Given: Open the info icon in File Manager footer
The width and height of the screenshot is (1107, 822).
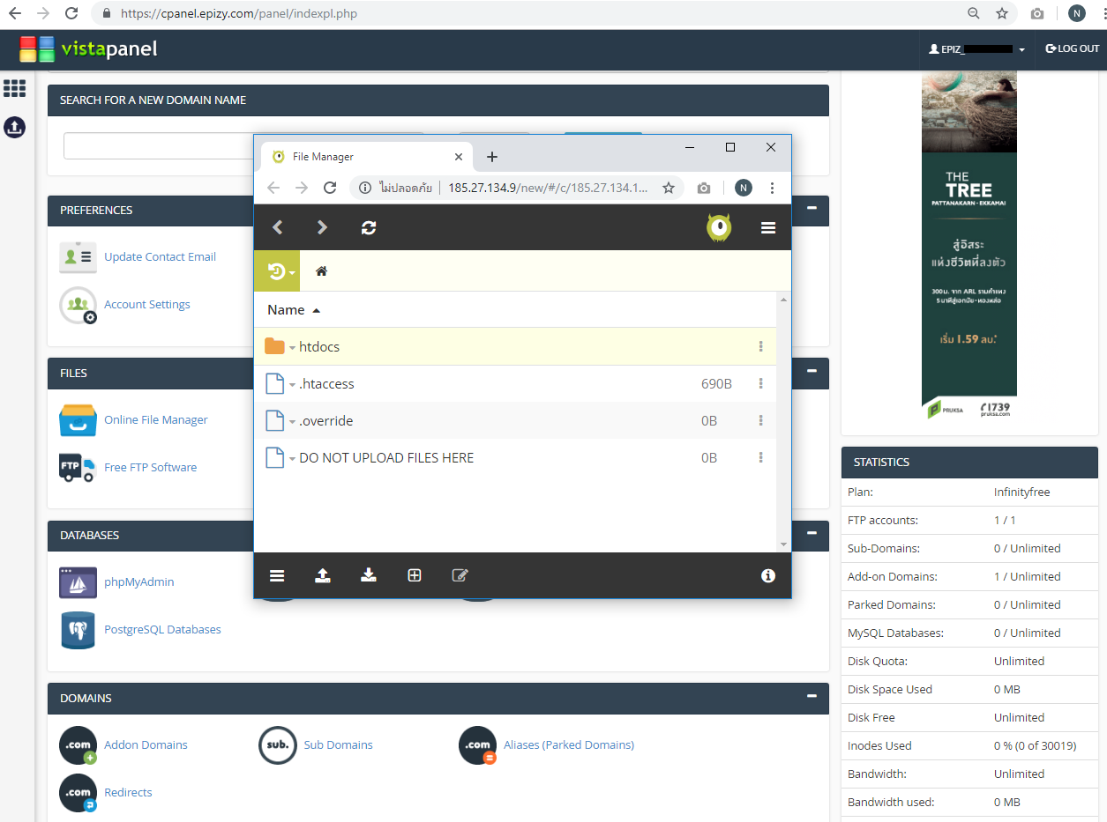Looking at the screenshot, I should click(768, 575).
